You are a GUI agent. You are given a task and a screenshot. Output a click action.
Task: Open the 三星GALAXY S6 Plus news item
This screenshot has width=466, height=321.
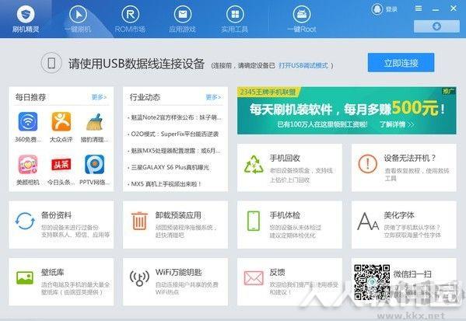[170, 167]
